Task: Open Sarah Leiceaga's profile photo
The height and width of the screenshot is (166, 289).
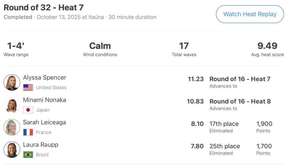Action: coord(12,127)
